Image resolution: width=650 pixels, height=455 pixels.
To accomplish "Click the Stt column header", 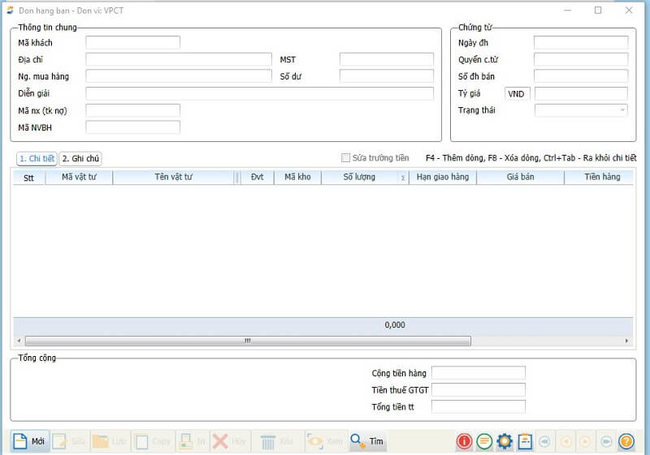I will [28, 178].
